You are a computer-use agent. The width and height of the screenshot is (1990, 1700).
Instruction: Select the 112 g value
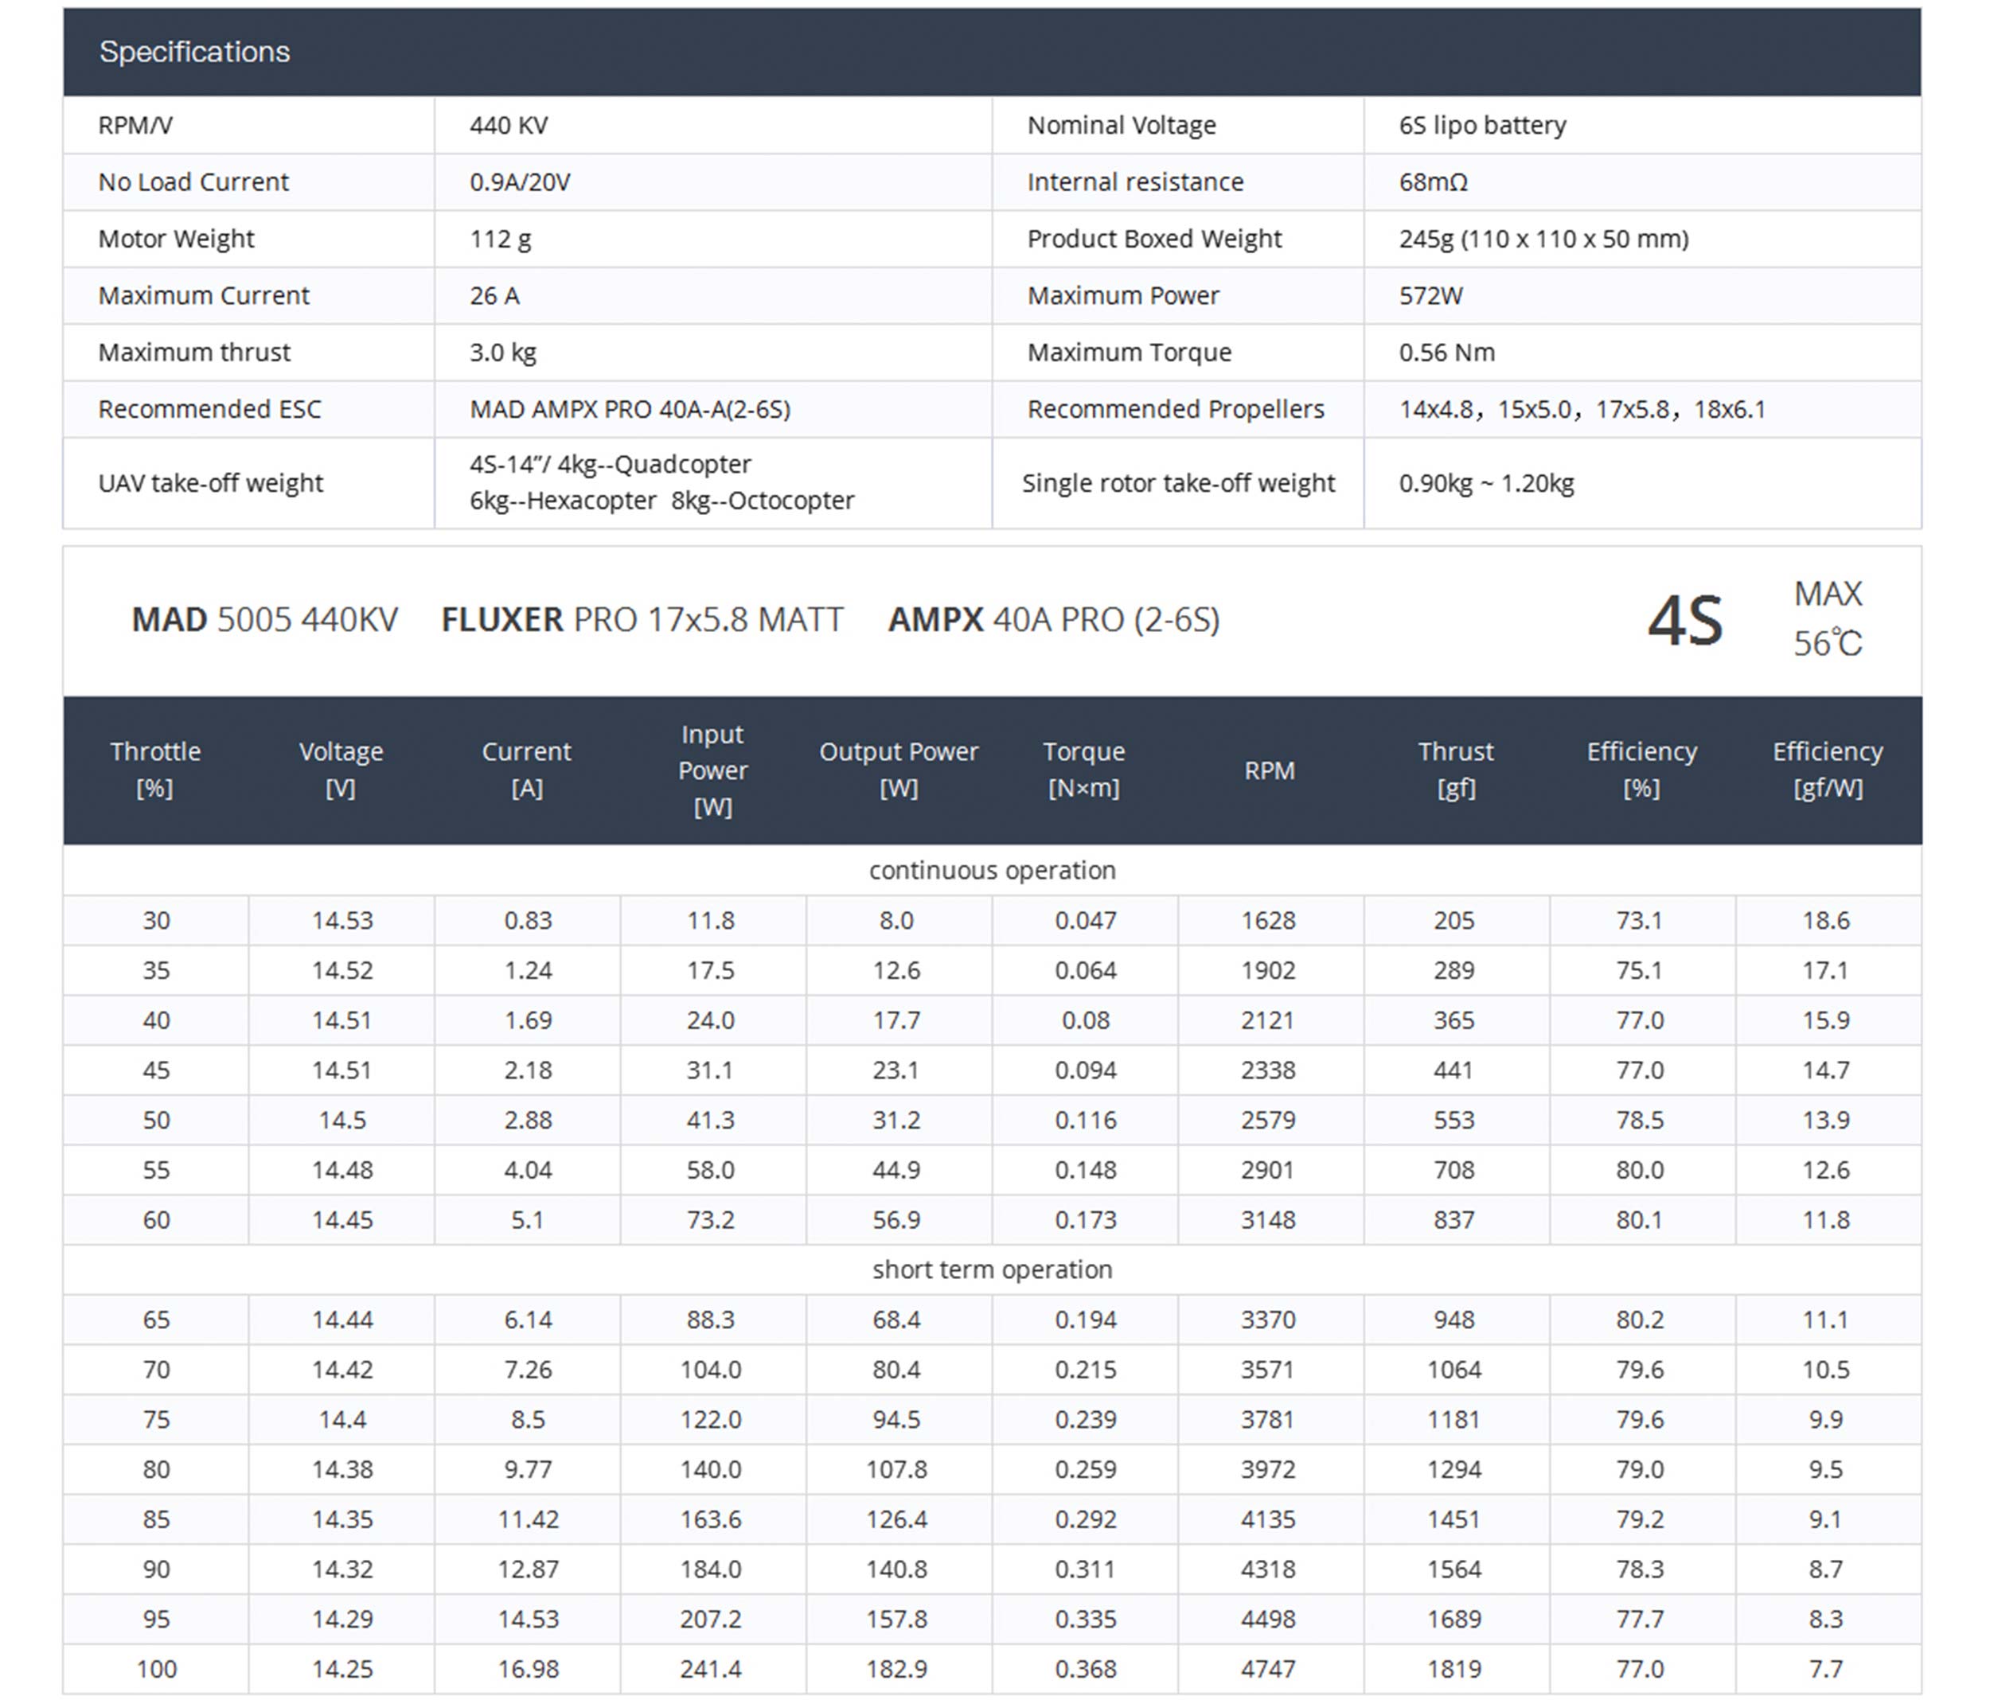click(501, 238)
